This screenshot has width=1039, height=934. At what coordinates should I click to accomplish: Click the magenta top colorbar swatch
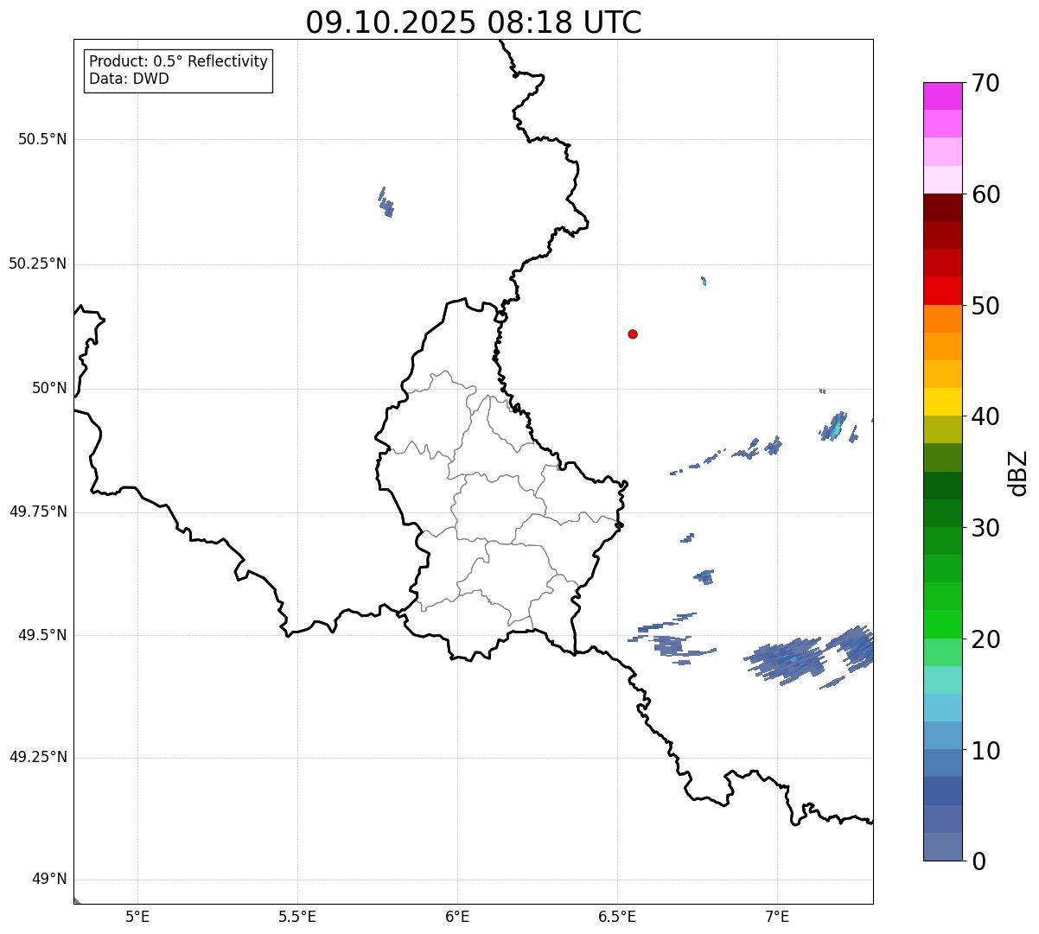pyautogui.click(x=942, y=96)
